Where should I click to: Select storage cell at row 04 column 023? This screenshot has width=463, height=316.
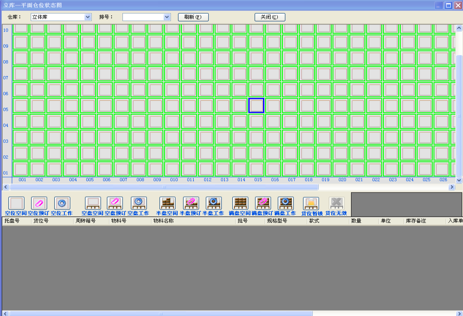[391, 121]
